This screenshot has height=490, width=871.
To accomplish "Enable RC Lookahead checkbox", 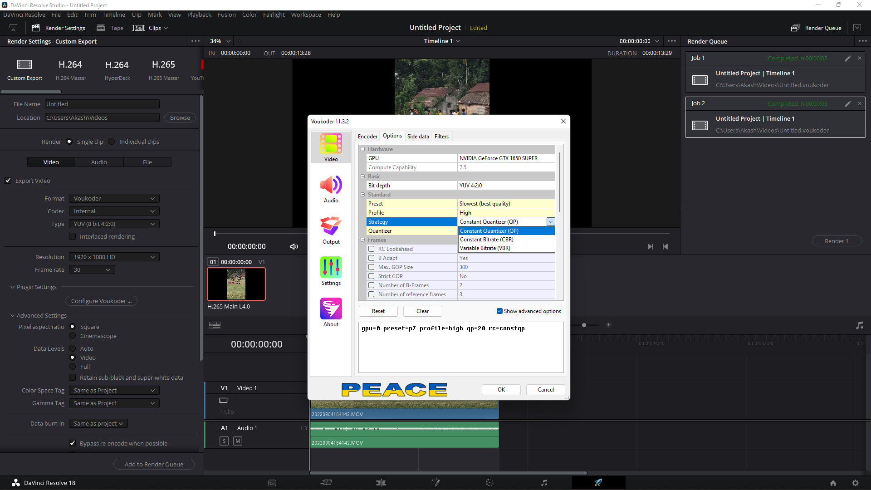I will 372,249.
